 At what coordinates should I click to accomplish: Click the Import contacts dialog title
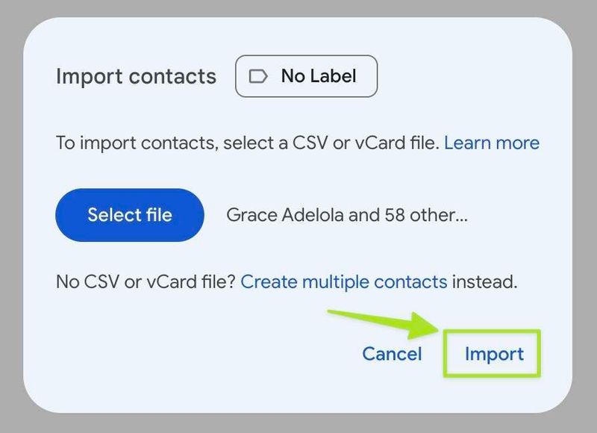tap(136, 75)
